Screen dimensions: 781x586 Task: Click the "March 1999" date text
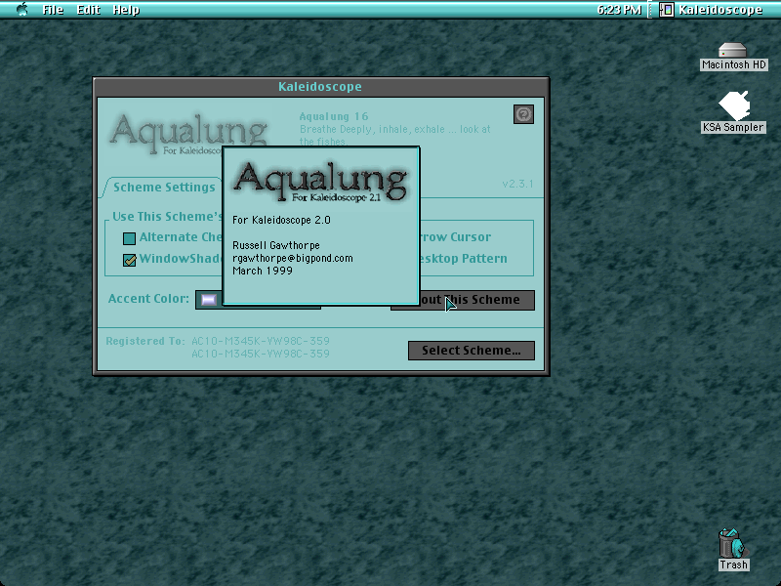coord(263,271)
